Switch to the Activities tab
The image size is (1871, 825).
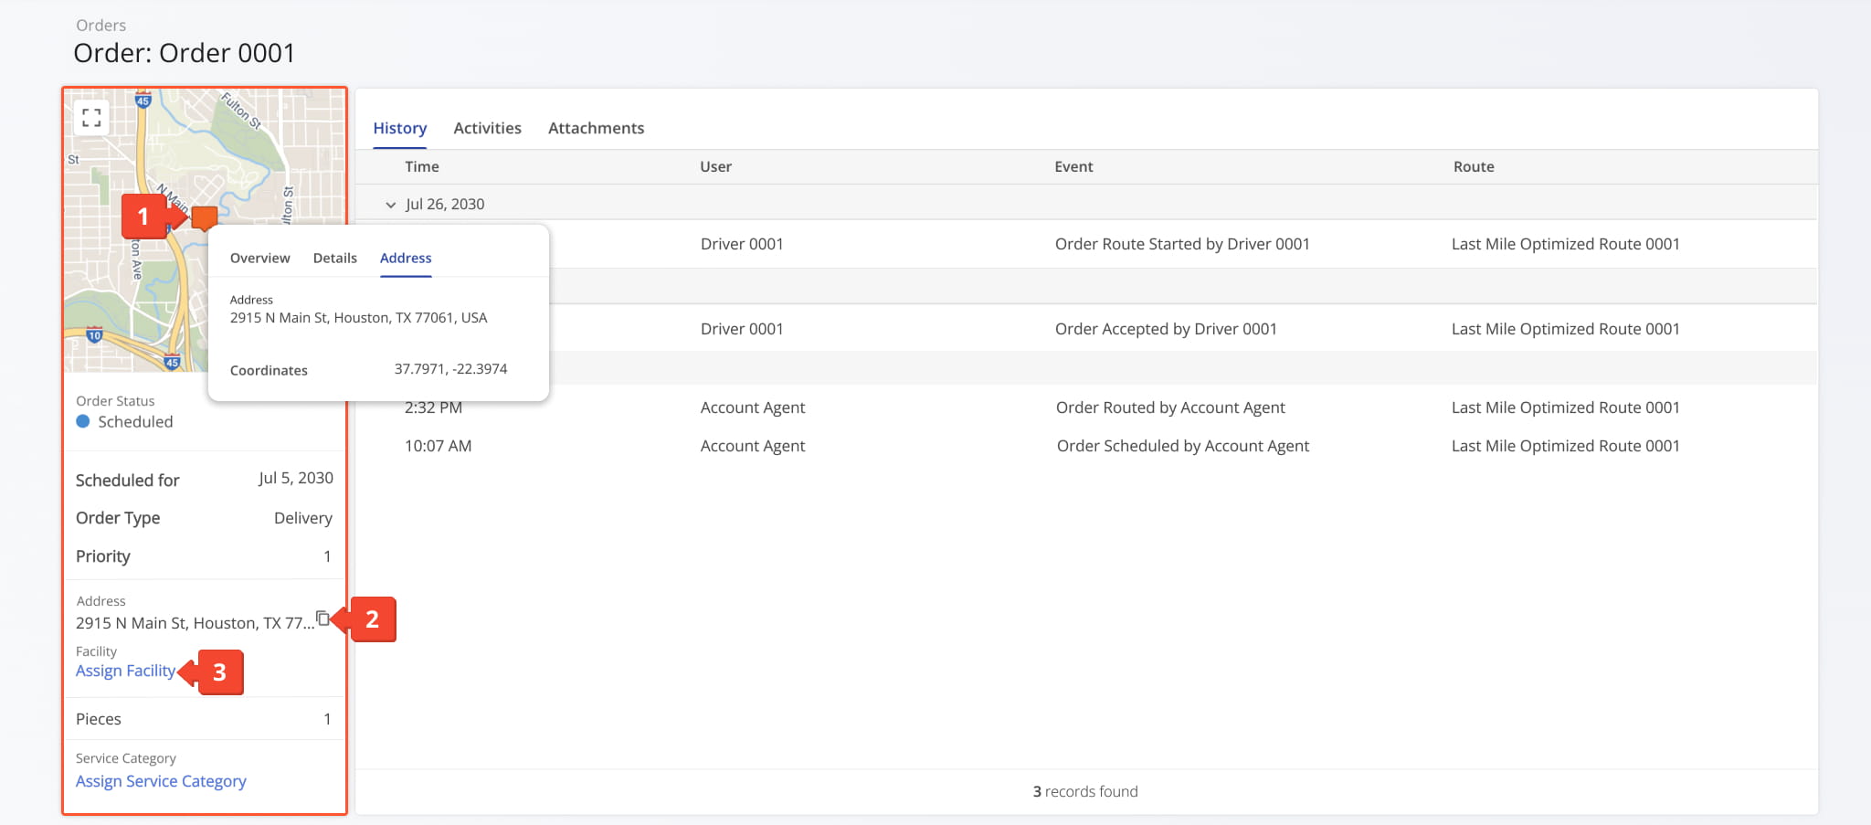pos(487,128)
